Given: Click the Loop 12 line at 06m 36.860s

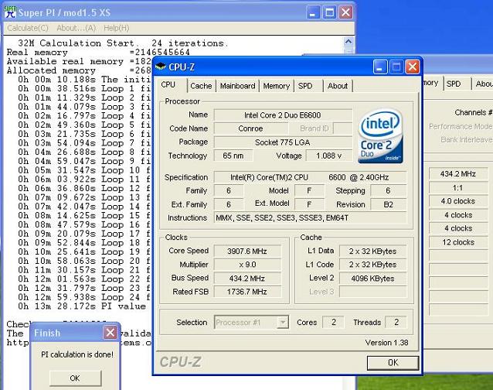Looking at the screenshot, I should pos(84,188).
